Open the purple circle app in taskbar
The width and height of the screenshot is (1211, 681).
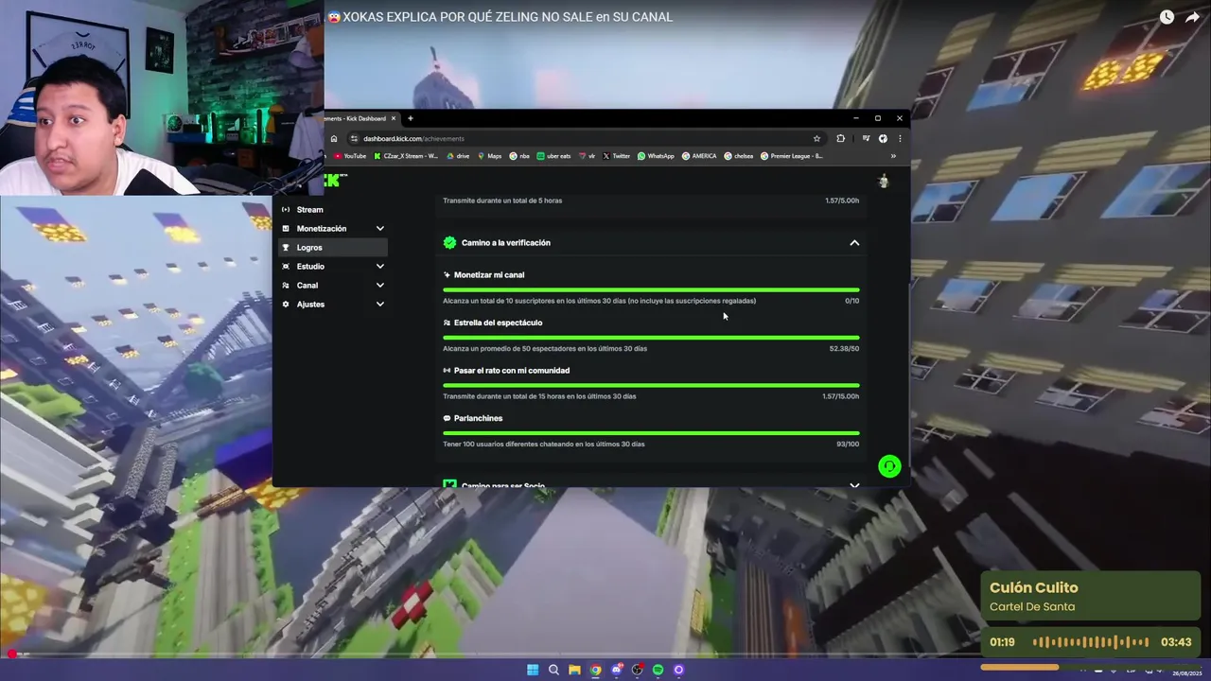[678, 670]
